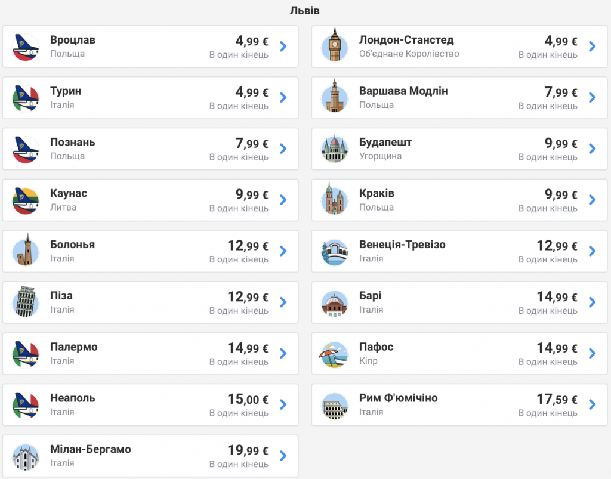Click the parliament building icon for Будапешт

334,149
